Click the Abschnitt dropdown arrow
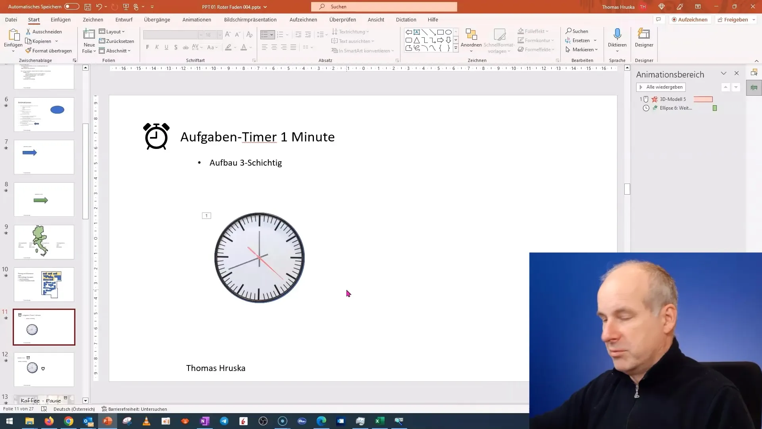 coord(129,50)
